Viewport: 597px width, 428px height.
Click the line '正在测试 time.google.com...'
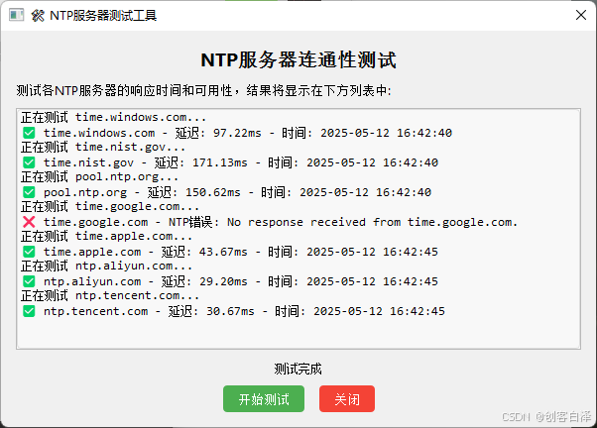(x=110, y=206)
